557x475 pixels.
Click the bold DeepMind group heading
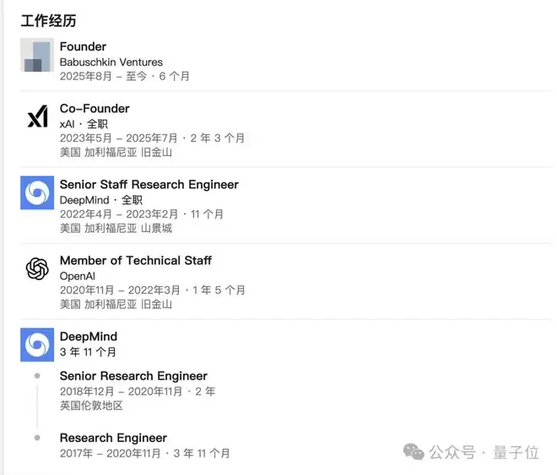click(x=88, y=337)
